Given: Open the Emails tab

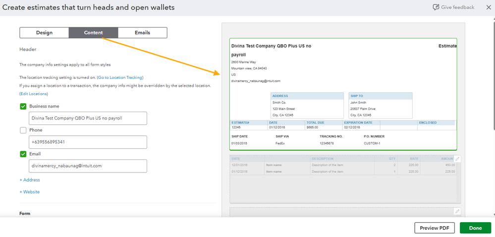Looking at the screenshot, I should [x=142, y=33].
